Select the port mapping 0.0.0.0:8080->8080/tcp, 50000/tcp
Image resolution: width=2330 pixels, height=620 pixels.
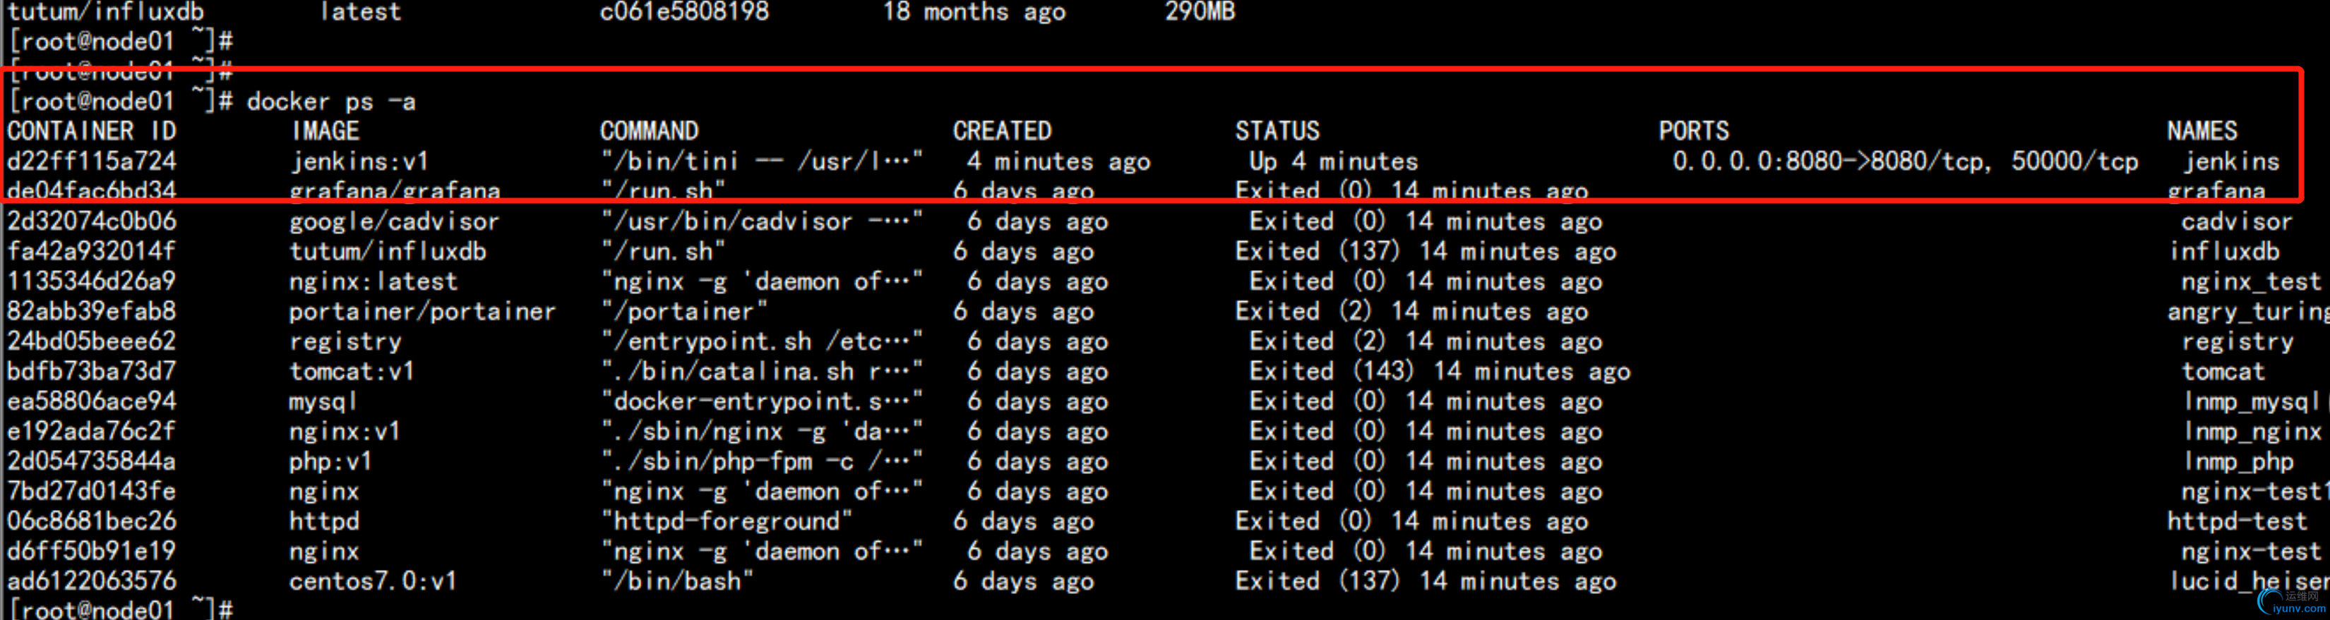[x=1906, y=161]
